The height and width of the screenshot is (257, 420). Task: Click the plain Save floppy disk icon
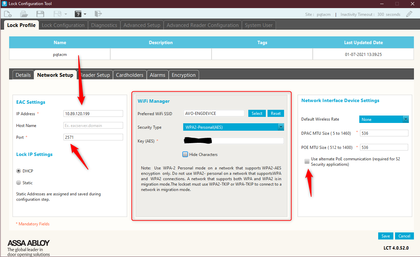tap(40, 14)
